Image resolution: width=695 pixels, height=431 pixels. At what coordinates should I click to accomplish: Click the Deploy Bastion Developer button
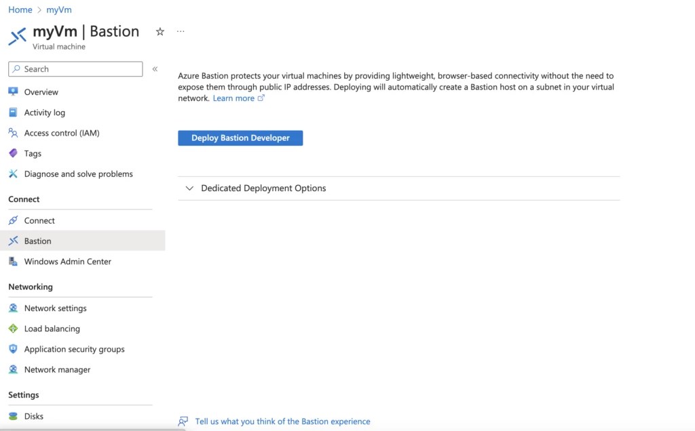pyautogui.click(x=240, y=138)
